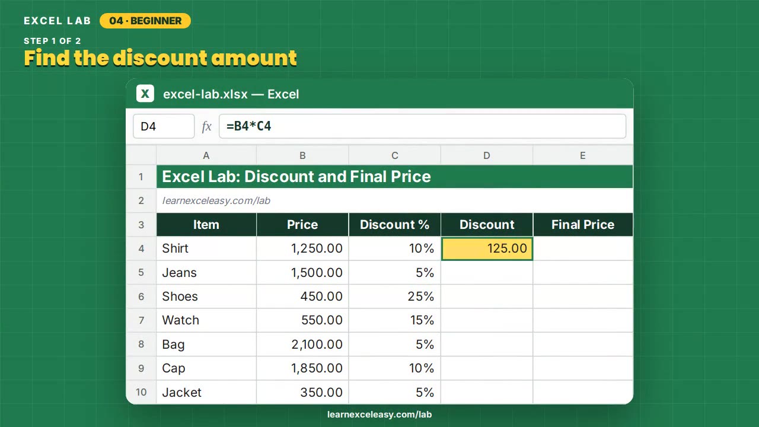Click the Shirt discount percent 10%
This screenshot has width=759, height=427.
click(x=395, y=248)
